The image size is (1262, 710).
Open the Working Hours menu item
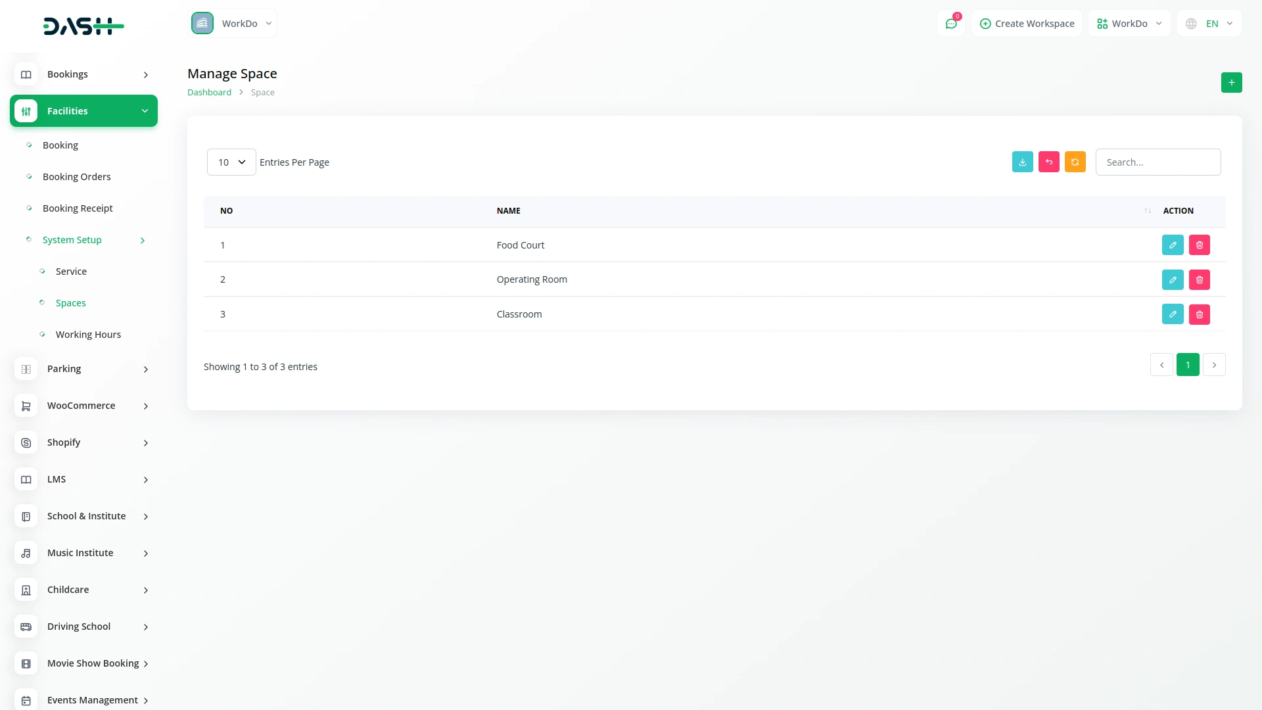click(x=88, y=335)
